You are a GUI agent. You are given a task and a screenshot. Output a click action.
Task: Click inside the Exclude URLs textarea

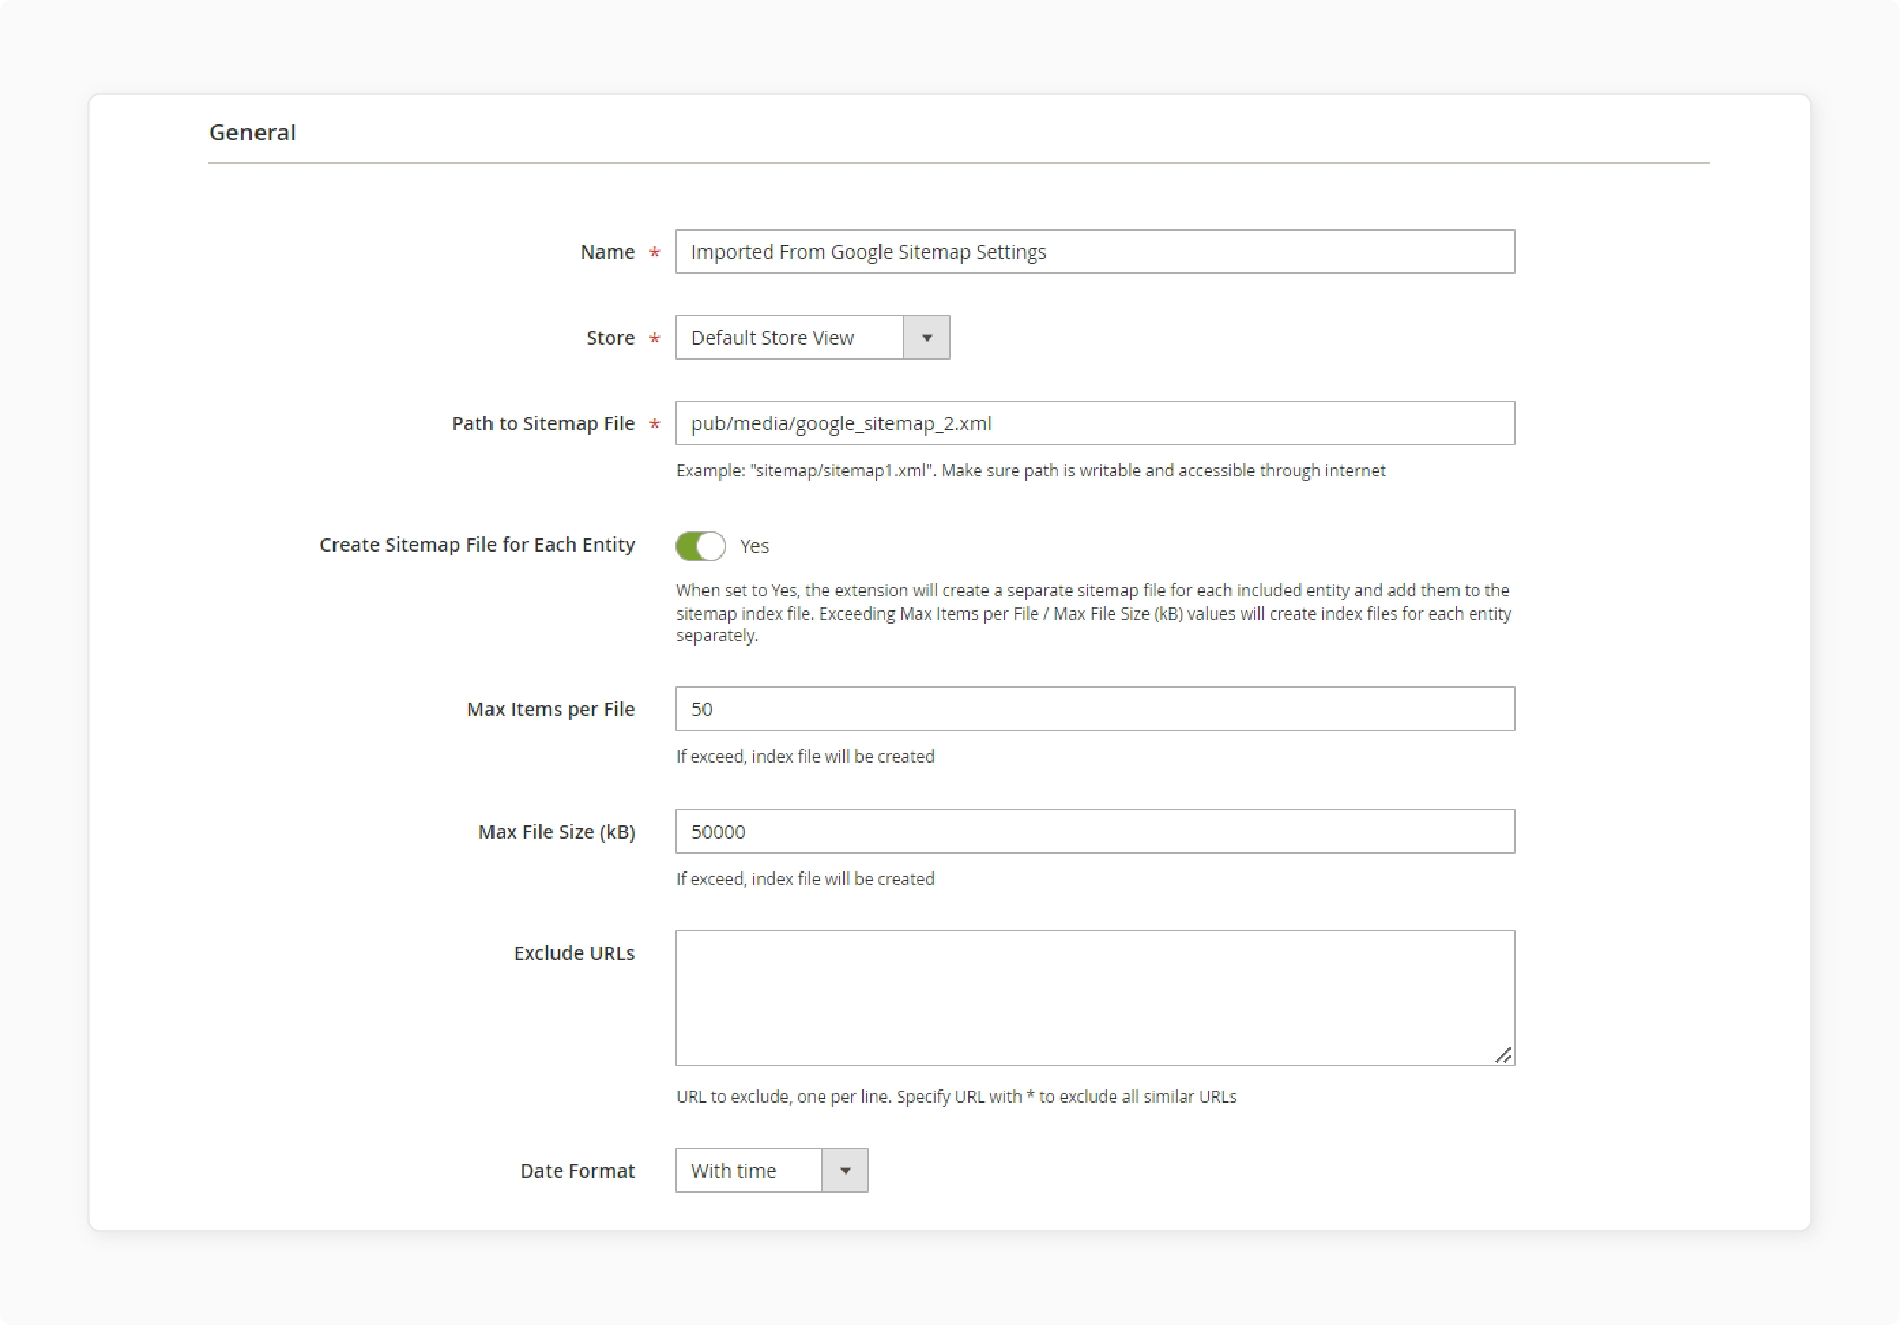[1095, 999]
